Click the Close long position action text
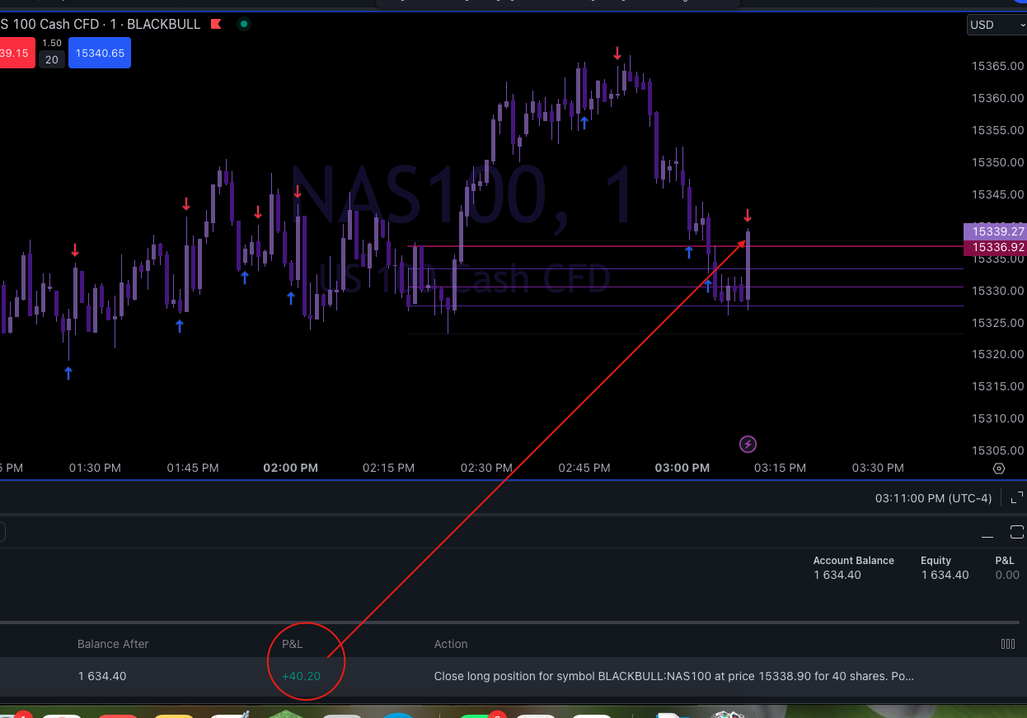This screenshot has height=718, width=1027. coord(674,676)
